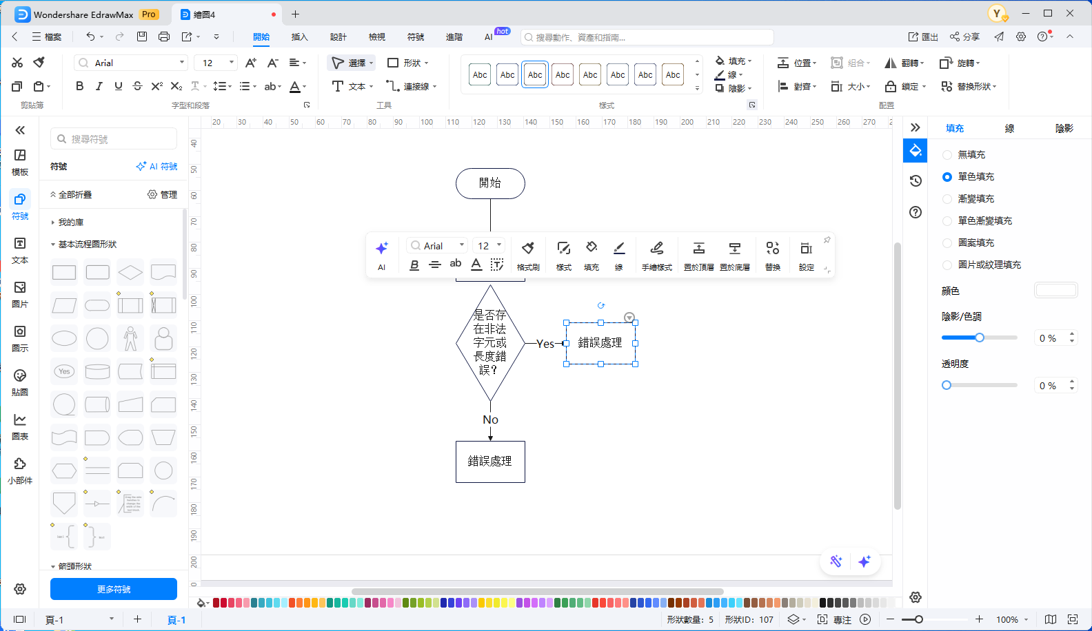Expand the 我的庫 library section
This screenshot has height=631, width=1092.
(70, 223)
